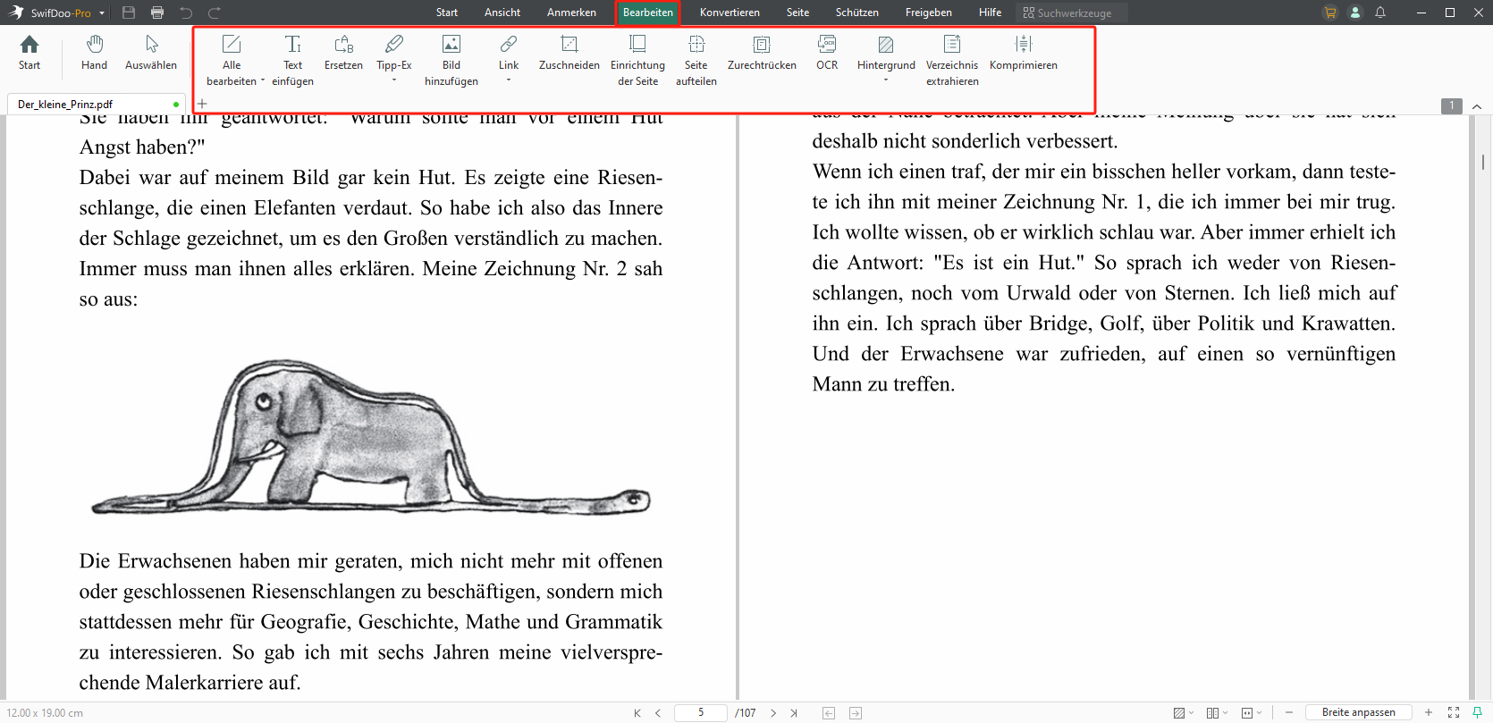Click the Ersetzen replace tool

click(x=343, y=53)
